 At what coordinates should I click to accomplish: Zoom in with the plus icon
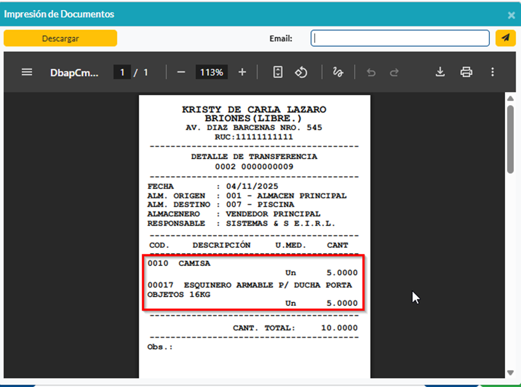click(242, 72)
